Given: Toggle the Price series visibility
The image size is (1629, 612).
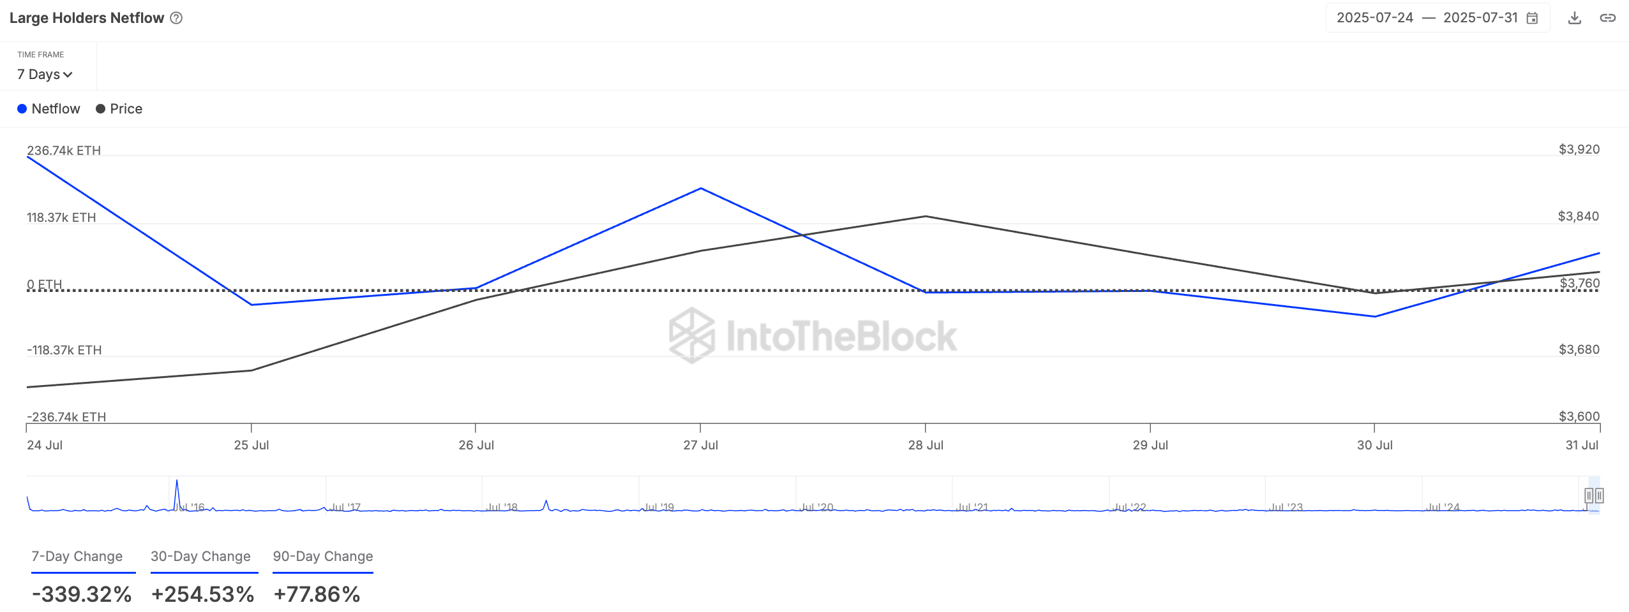Looking at the screenshot, I should [126, 108].
